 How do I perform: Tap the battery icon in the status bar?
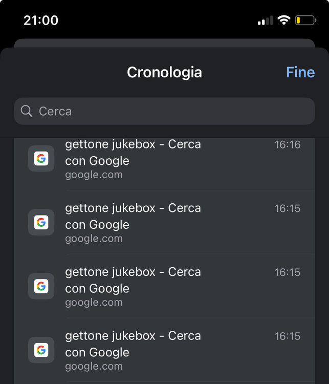pos(305,20)
